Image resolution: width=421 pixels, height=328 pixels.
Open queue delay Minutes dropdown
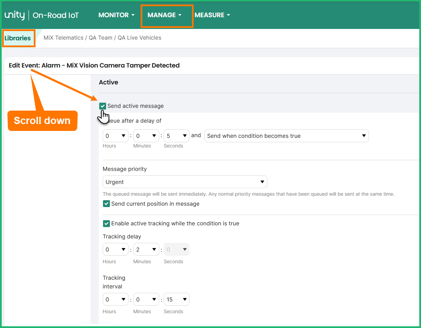coord(146,136)
